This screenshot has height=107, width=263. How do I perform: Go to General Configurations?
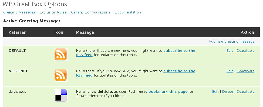coord(90,12)
